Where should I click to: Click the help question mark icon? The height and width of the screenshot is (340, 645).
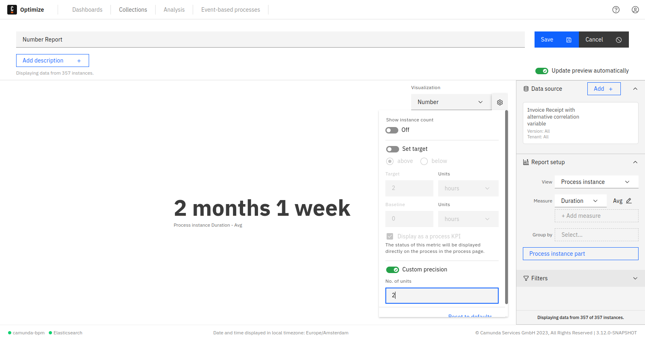coord(616,9)
